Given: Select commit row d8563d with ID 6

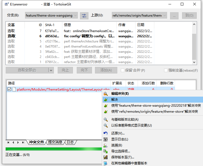Looking at the screenshot, I should [x=80, y=36].
